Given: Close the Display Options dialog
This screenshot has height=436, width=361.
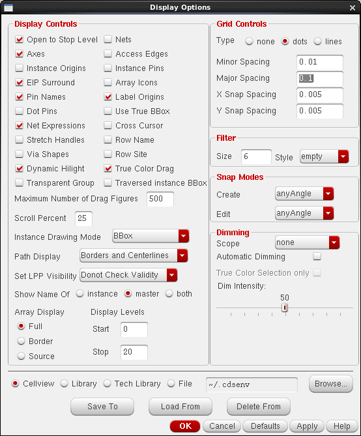Looking at the screenshot, I should [x=353, y=8].
